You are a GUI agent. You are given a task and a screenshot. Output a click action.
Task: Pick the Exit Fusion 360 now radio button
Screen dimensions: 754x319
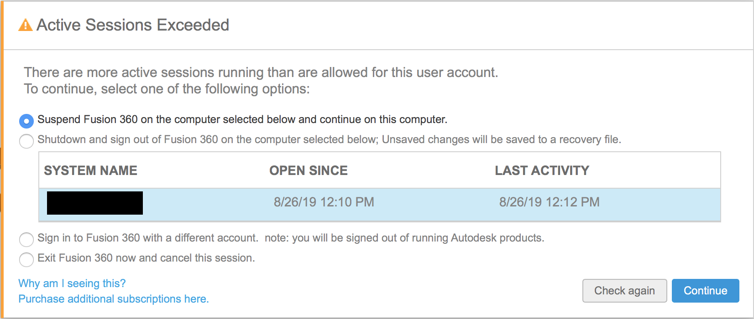26,259
